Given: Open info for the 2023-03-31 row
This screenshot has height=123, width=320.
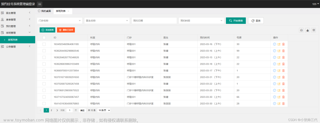Looking at the screenshot, I should tap(275, 77).
